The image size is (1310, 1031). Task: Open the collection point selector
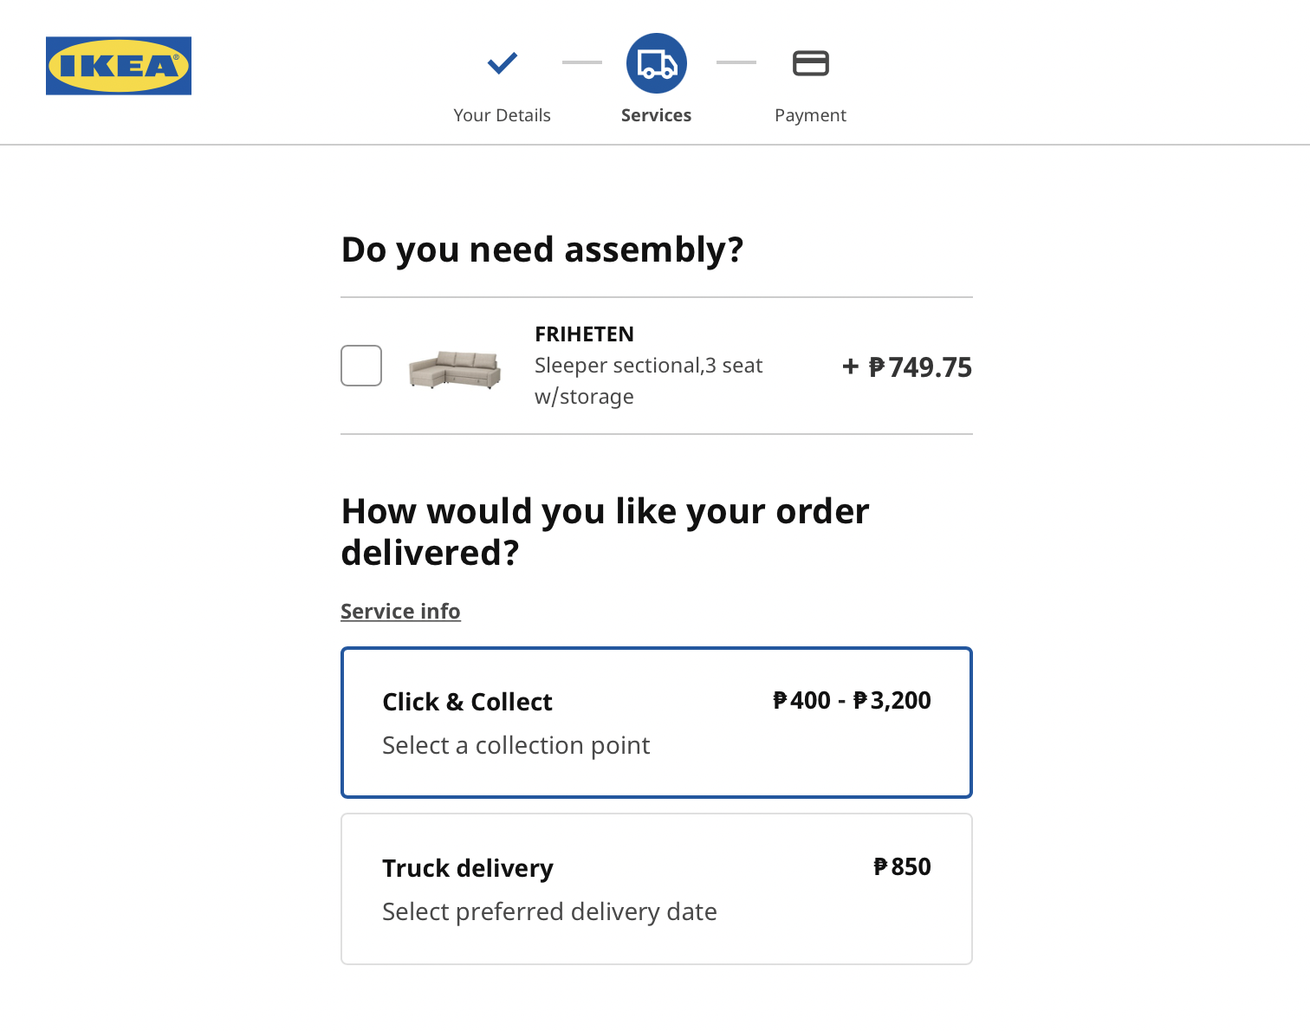(x=516, y=745)
